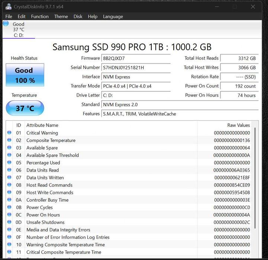This screenshot has height=260, width=268.
Task: Click the status orb for Composite Temperature row
Action: tap(9, 140)
